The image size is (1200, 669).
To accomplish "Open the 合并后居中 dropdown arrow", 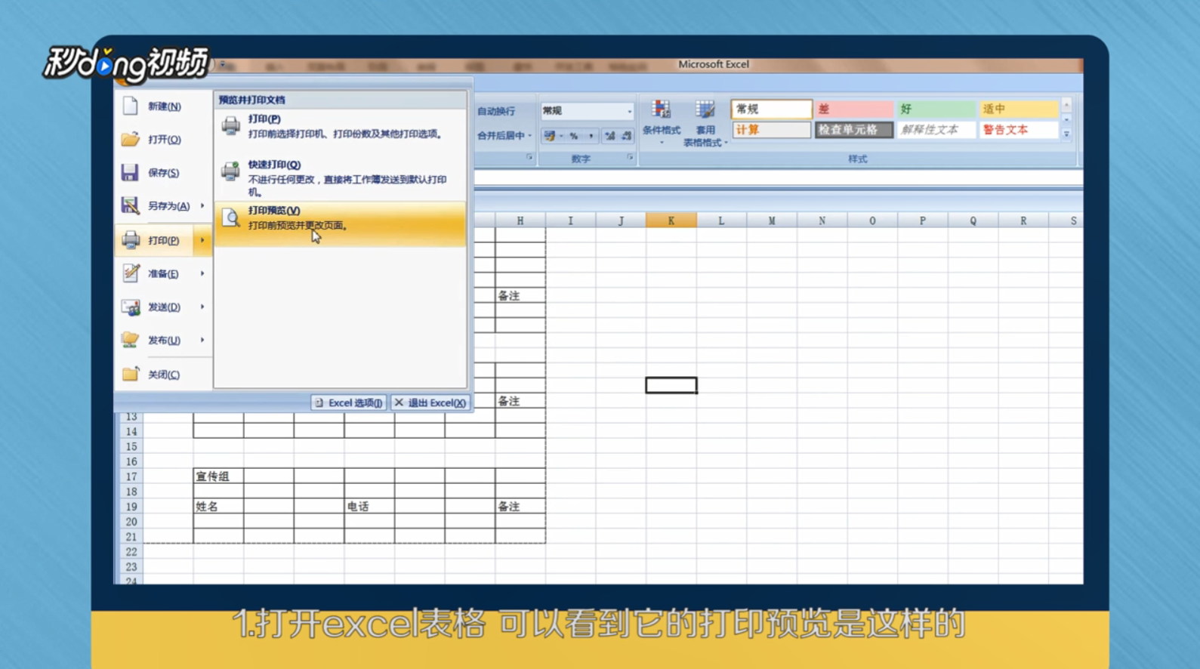I will [530, 136].
